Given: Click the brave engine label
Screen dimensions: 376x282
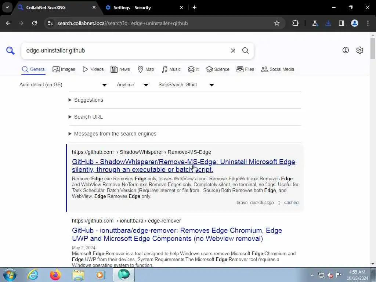Looking at the screenshot, I should coord(242,203).
